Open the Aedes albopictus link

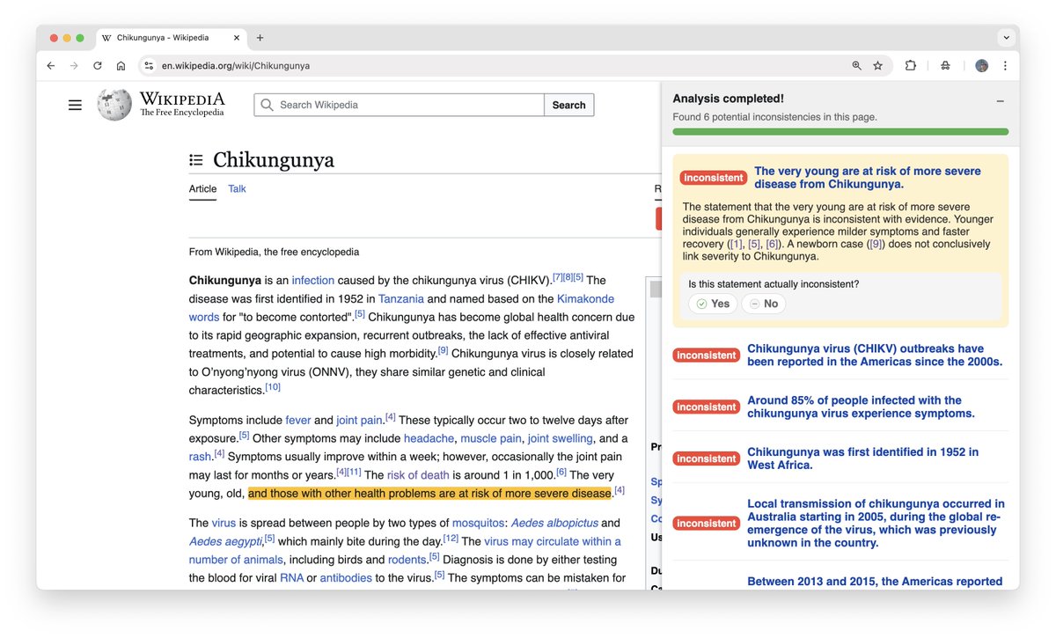click(x=554, y=523)
